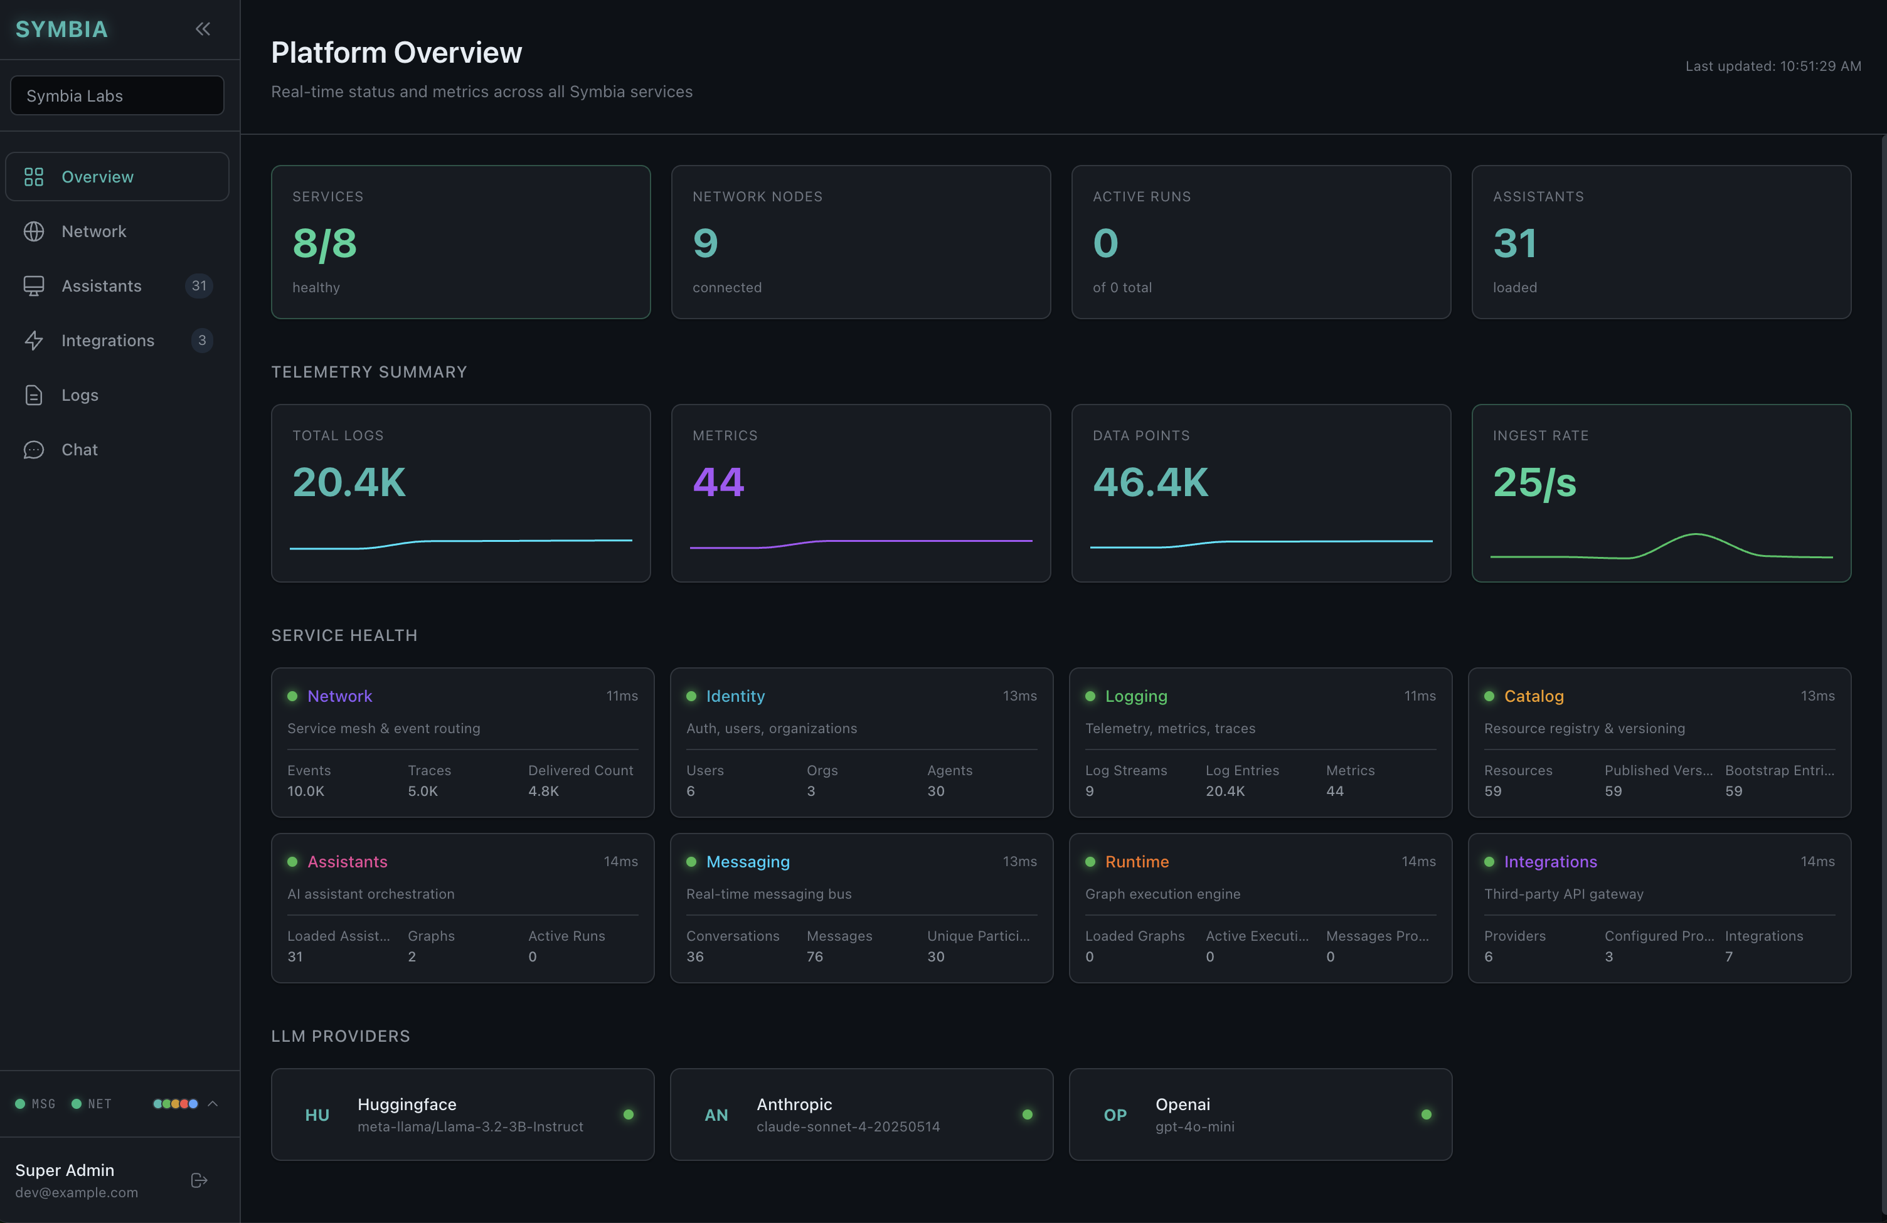Click the Network globe icon
The image size is (1887, 1223).
[x=34, y=231]
